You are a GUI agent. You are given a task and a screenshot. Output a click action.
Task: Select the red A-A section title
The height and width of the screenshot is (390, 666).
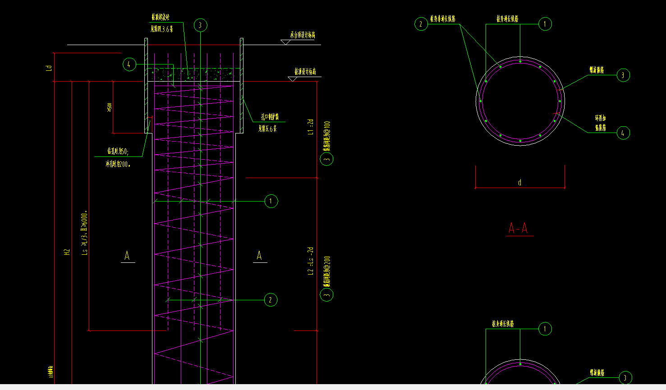coord(518,228)
